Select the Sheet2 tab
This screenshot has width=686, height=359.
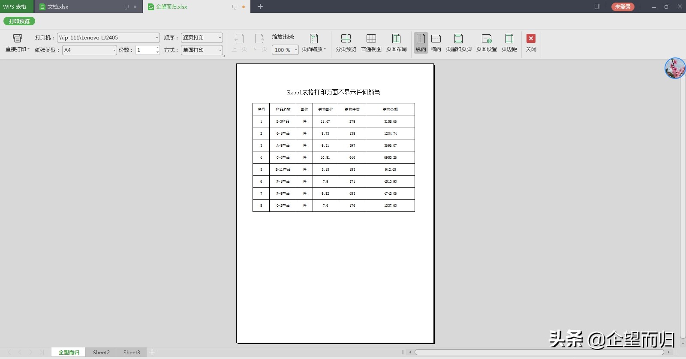point(101,352)
